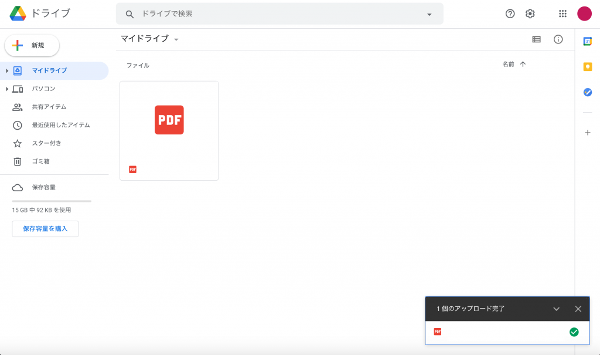Open the Google Calendar side panel icon
Viewport: 600px width, 355px height.
(x=588, y=41)
